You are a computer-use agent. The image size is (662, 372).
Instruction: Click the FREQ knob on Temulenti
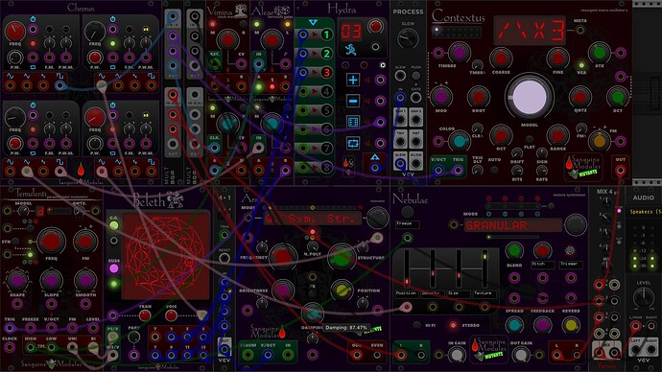[x=52, y=242]
